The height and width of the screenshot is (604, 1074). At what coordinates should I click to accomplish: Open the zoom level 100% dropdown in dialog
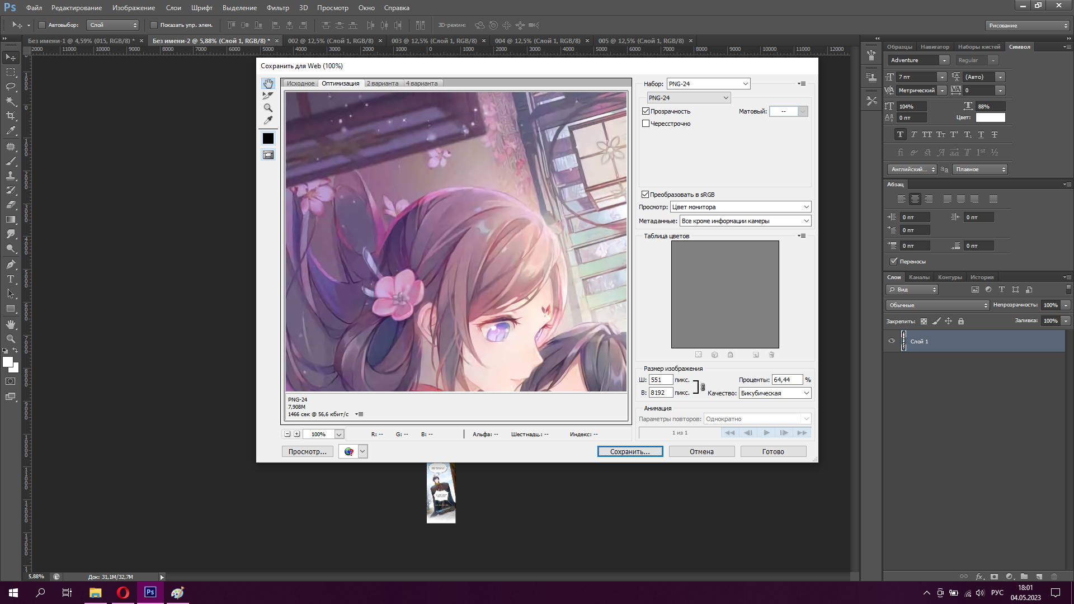pos(339,435)
